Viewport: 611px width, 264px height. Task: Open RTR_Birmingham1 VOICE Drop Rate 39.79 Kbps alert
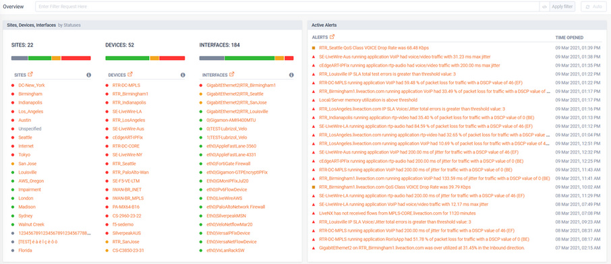[395, 187]
